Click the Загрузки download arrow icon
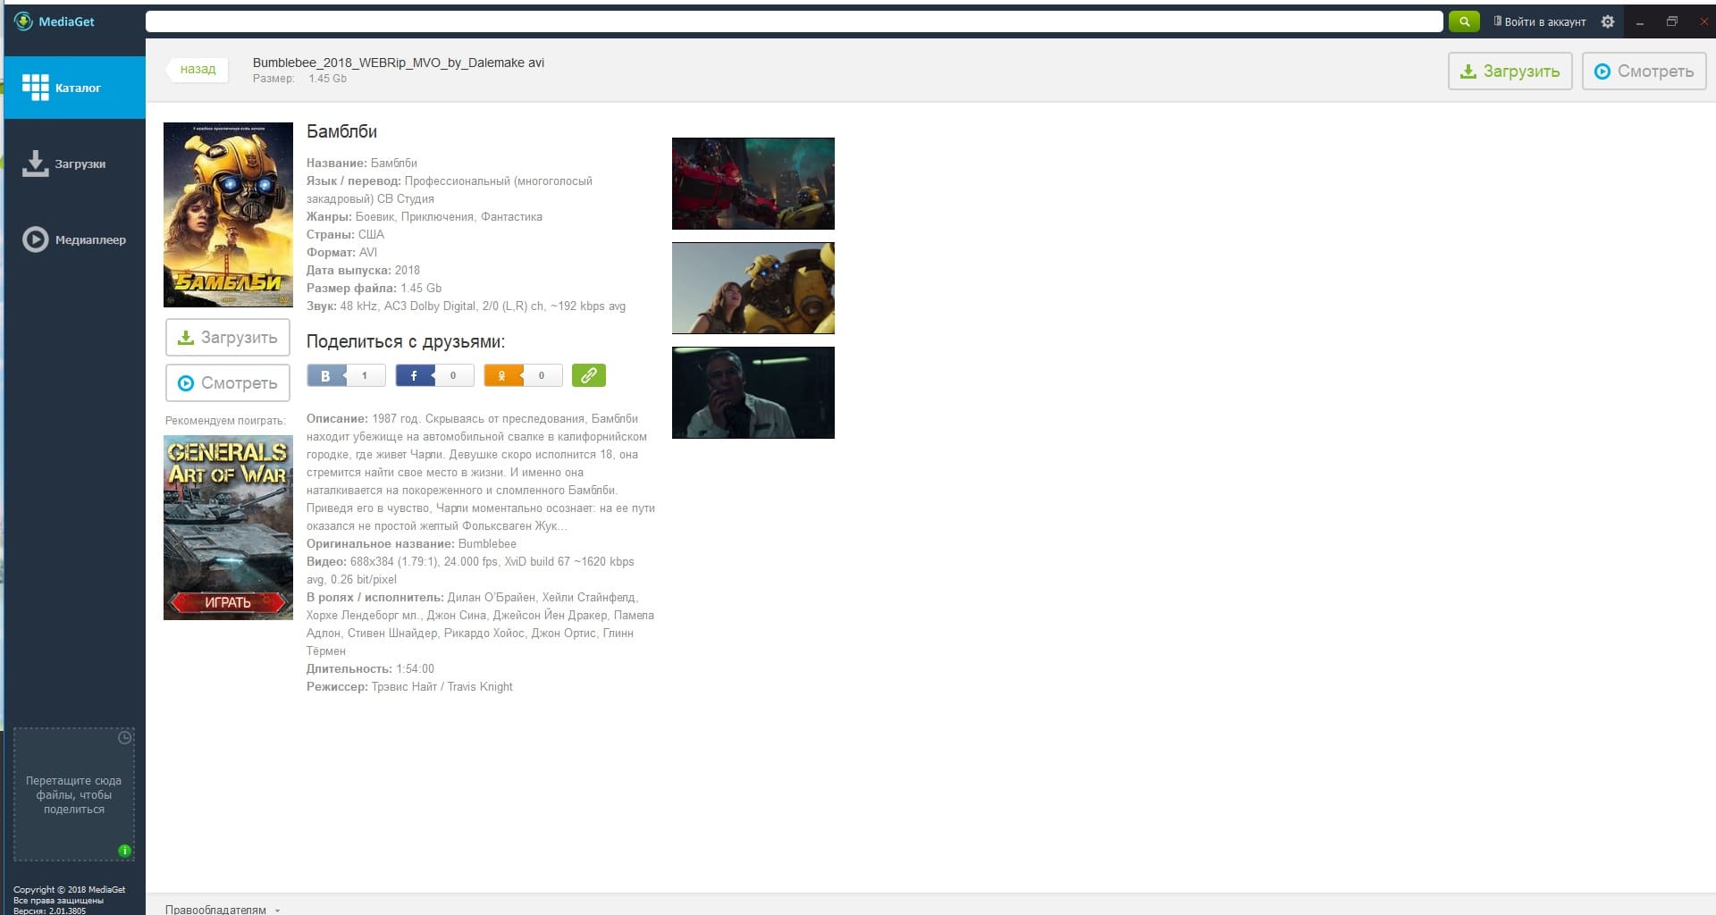 point(36,164)
